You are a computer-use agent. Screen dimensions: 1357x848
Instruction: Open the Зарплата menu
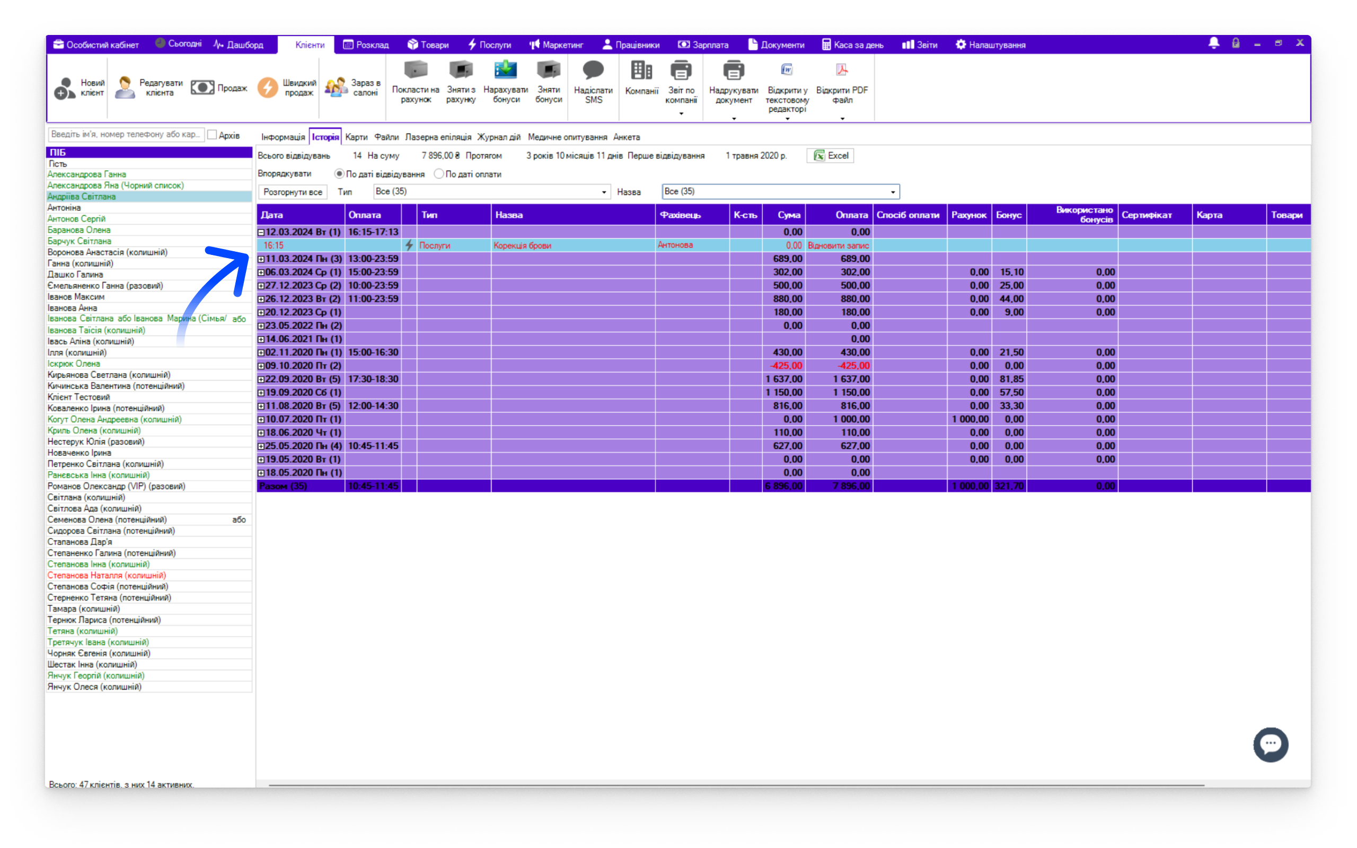(x=703, y=45)
